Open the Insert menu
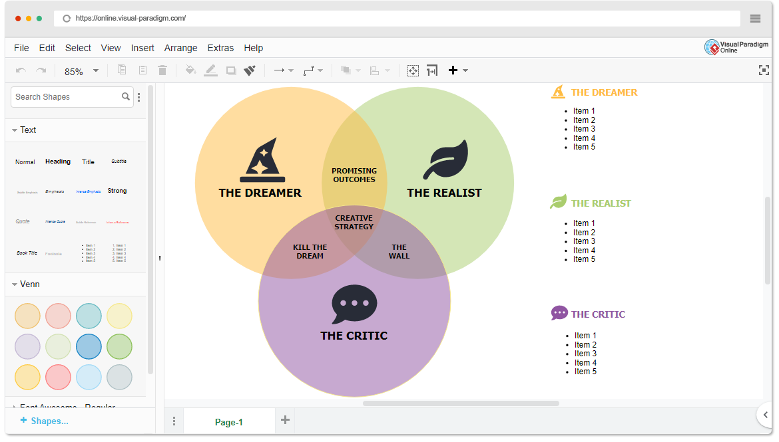779x442 pixels. 142,48
